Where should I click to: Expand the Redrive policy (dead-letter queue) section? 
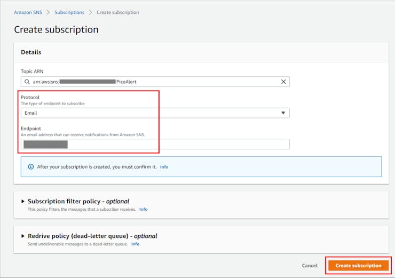[x=23, y=236]
